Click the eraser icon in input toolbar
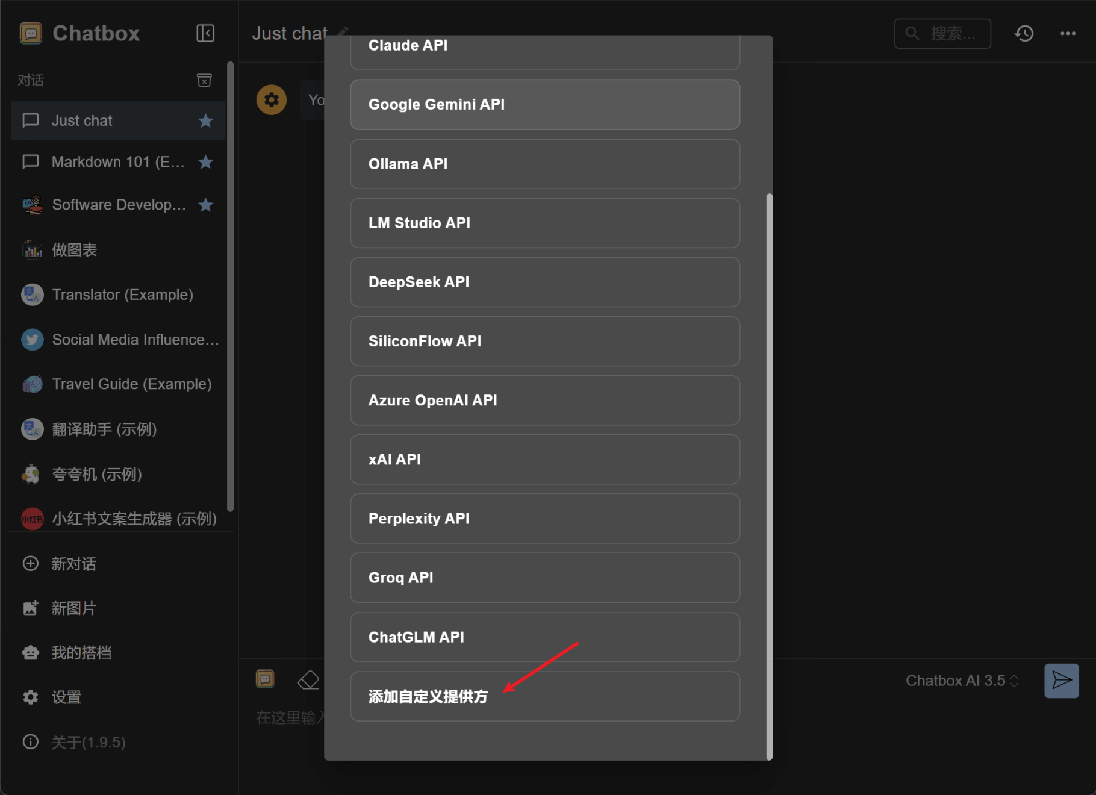 coord(308,680)
